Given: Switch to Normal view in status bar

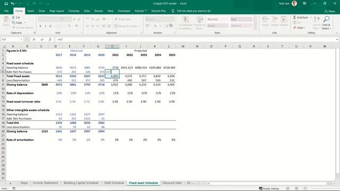Looking at the screenshot, I should [x=288, y=189].
